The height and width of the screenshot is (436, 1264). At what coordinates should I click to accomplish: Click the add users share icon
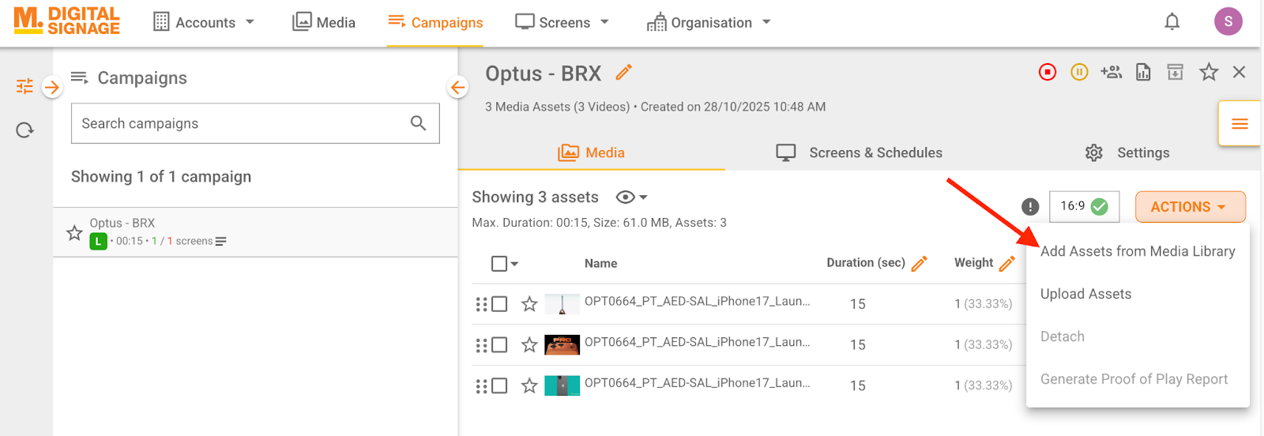click(1112, 73)
